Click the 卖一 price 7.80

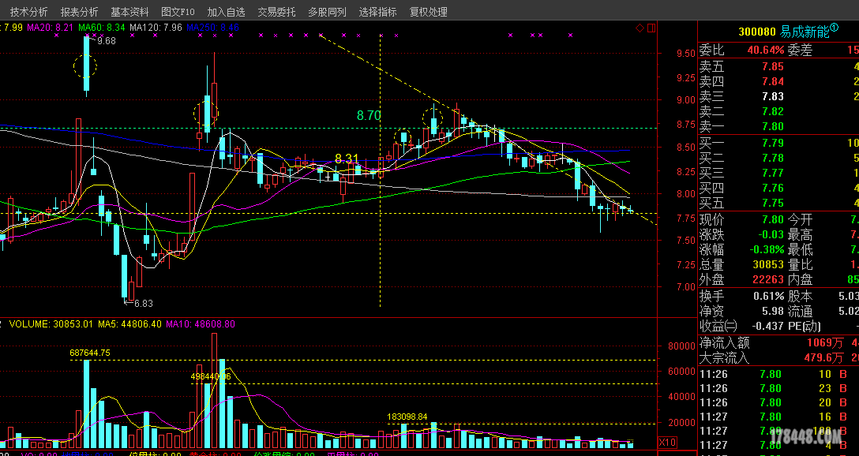click(772, 126)
